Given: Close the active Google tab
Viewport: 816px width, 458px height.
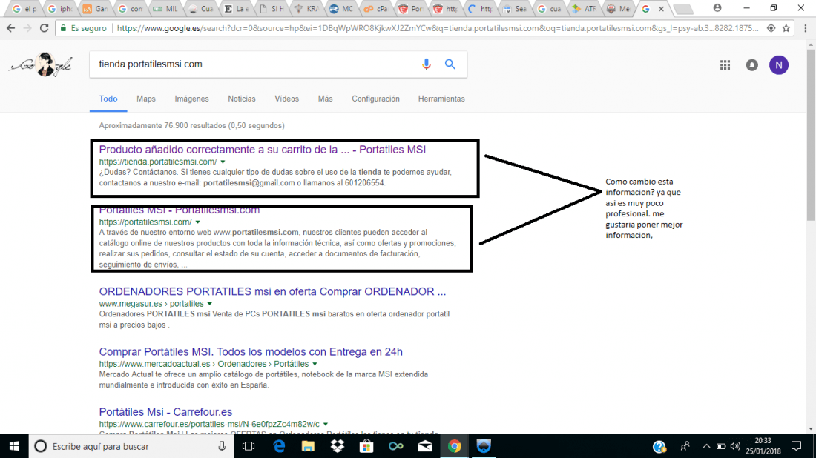Looking at the screenshot, I should click(661, 9).
